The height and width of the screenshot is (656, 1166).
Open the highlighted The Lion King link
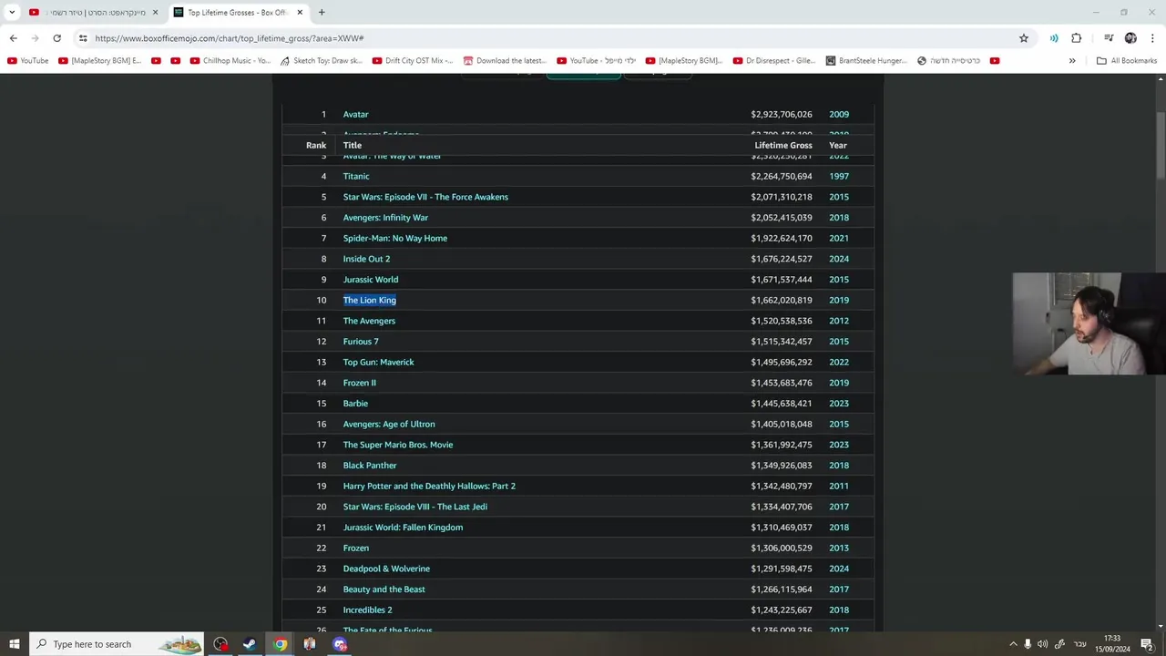click(370, 300)
